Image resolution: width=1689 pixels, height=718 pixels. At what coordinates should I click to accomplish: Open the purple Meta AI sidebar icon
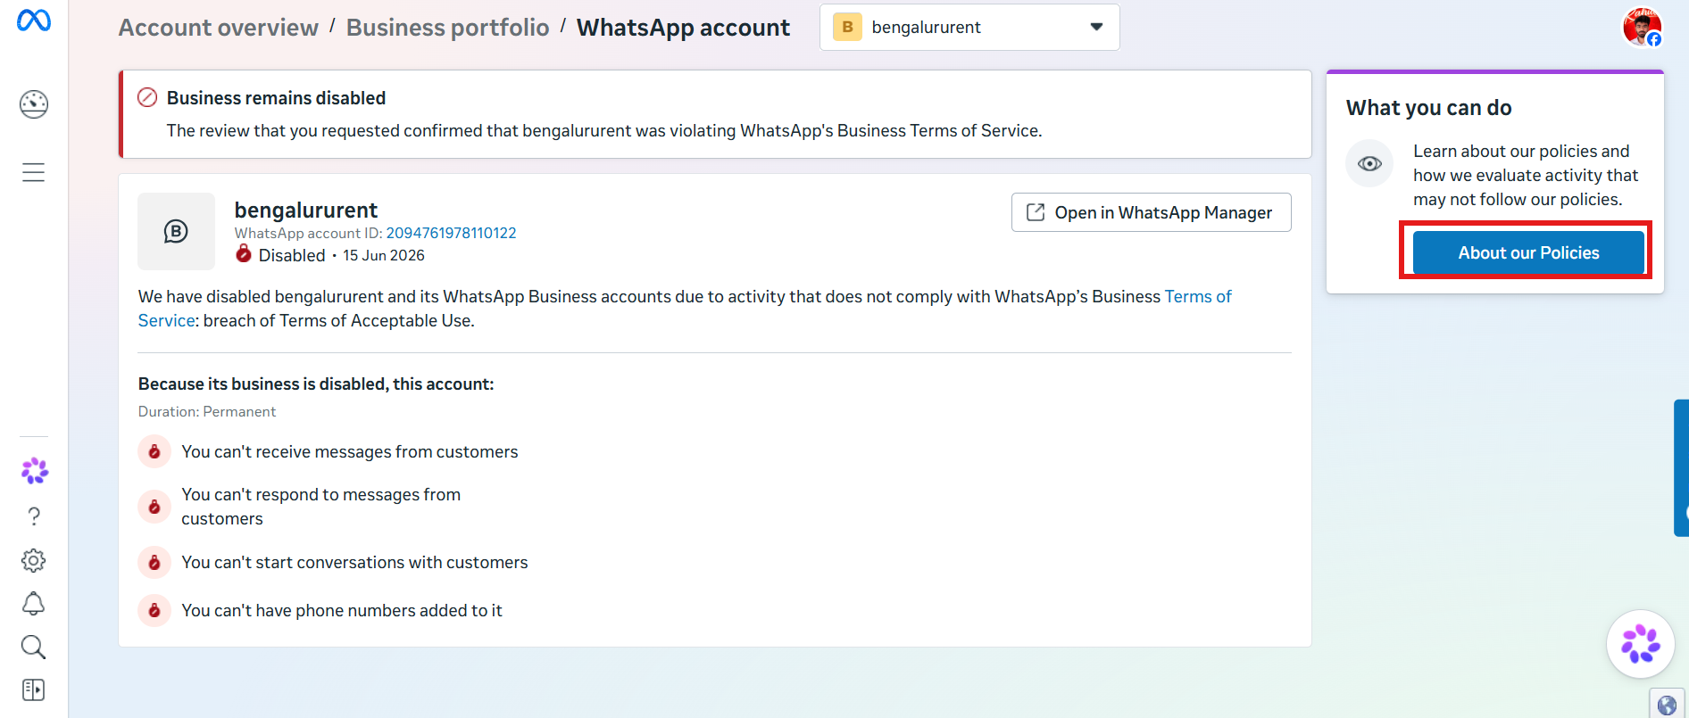(x=34, y=471)
